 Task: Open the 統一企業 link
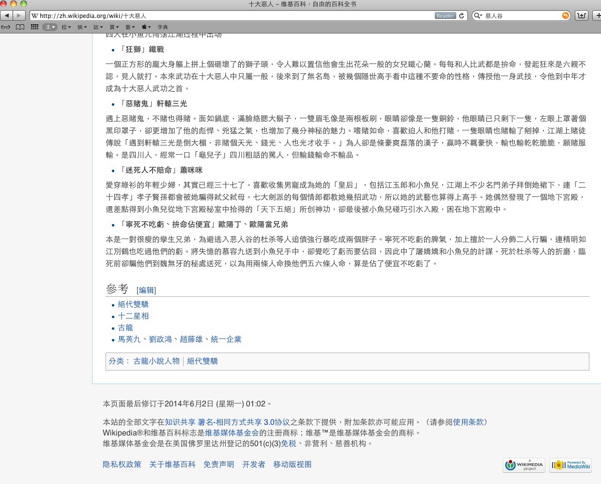point(226,339)
